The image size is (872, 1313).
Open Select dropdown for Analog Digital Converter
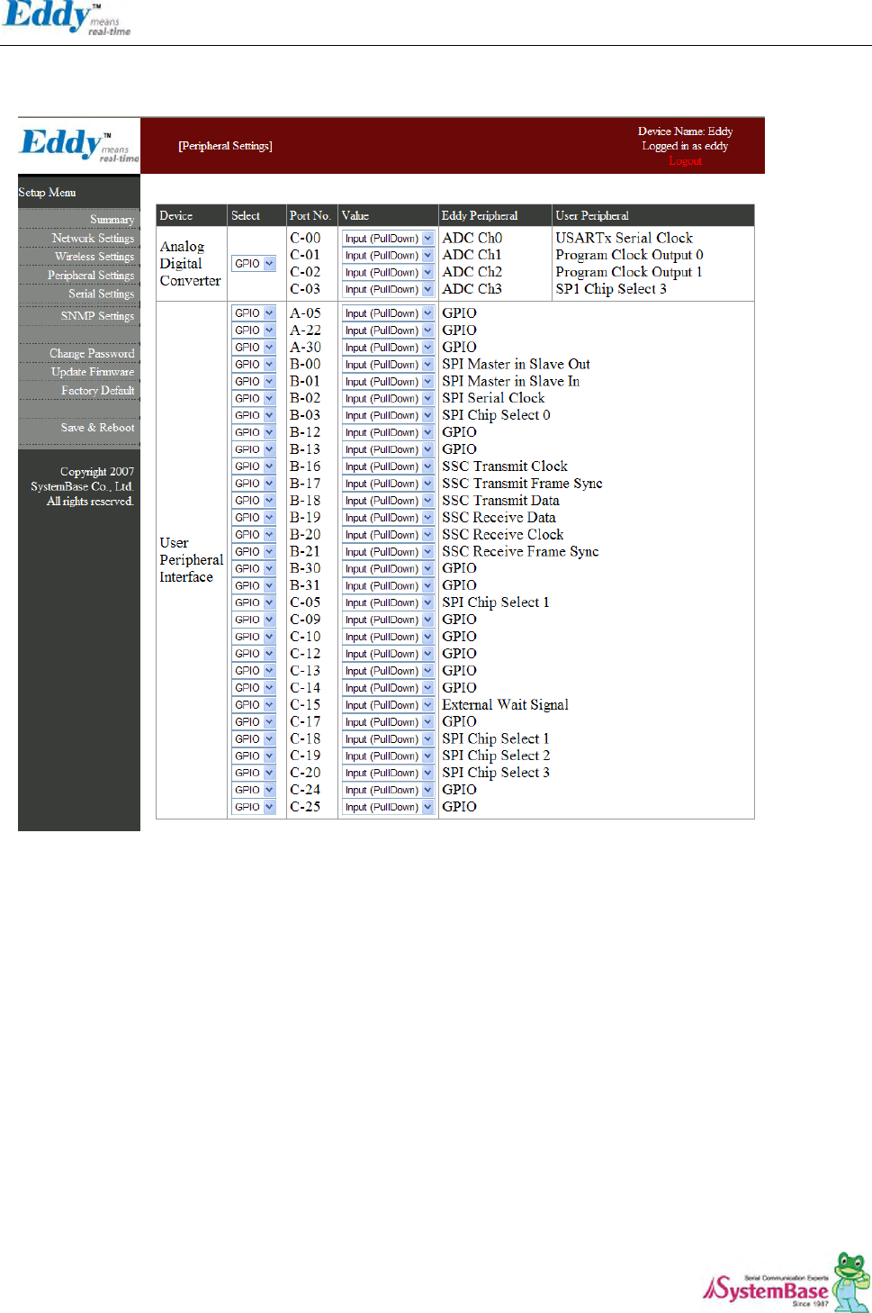pos(254,264)
